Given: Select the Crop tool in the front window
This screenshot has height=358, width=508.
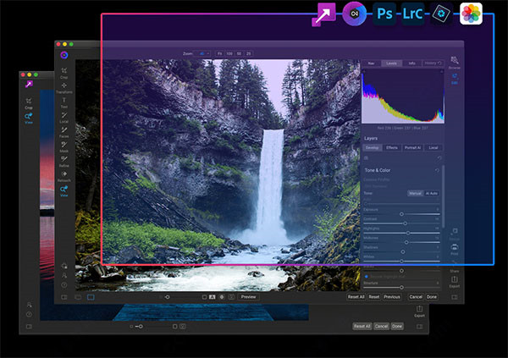Looking at the screenshot, I should [64, 71].
